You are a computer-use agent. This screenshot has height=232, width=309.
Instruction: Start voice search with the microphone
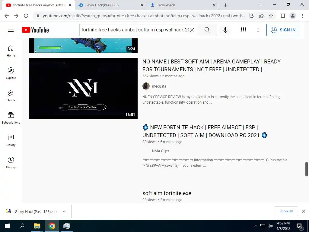pos(225,30)
